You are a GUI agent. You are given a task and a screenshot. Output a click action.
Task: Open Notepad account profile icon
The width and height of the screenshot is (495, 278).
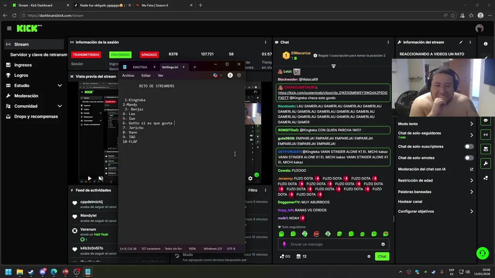point(230,75)
